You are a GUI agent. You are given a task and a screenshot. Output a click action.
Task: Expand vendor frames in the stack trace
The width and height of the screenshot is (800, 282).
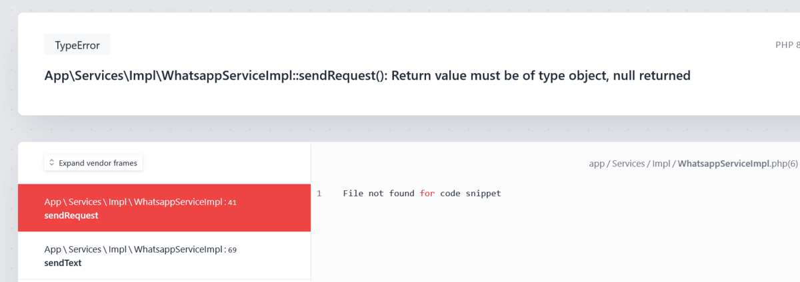point(93,163)
